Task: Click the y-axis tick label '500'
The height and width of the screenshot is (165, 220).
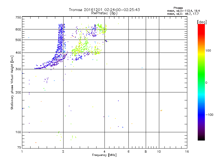Action: tap(18, 40)
